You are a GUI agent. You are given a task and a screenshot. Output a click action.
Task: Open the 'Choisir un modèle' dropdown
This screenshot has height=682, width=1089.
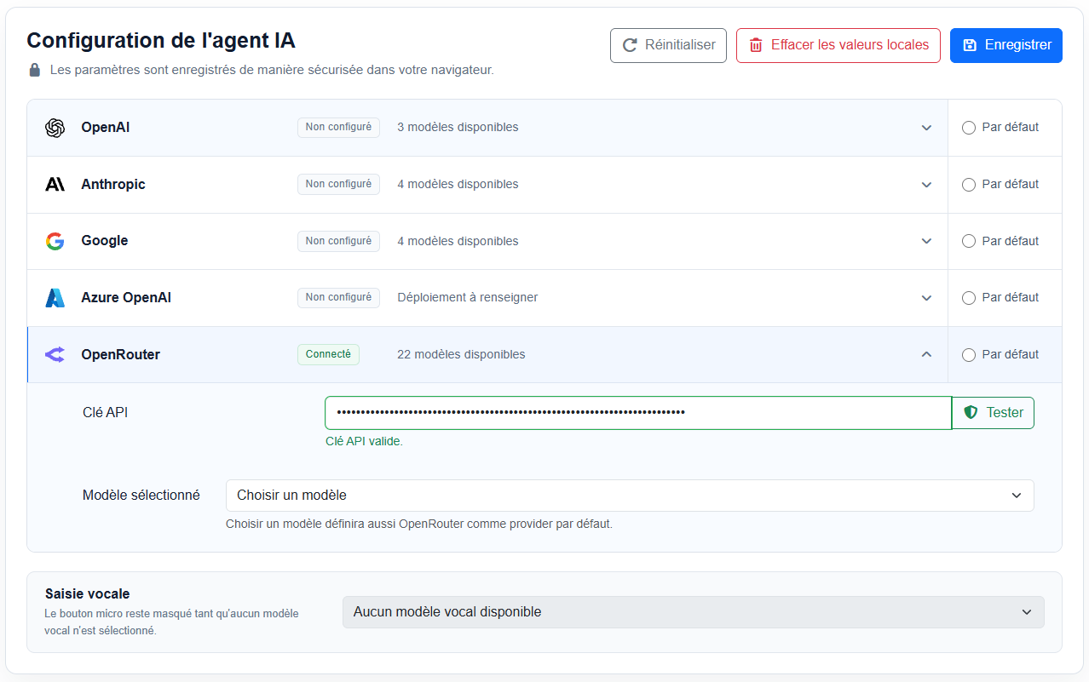click(630, 496)
